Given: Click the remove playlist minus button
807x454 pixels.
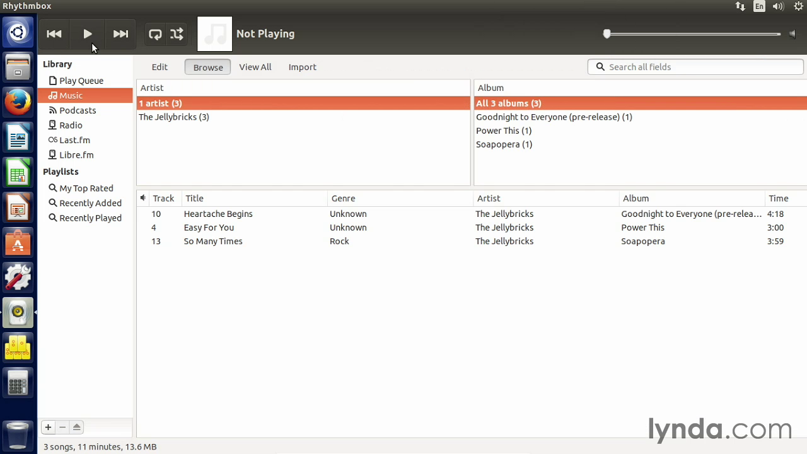Looking at the screenshot, I should 62,427.
